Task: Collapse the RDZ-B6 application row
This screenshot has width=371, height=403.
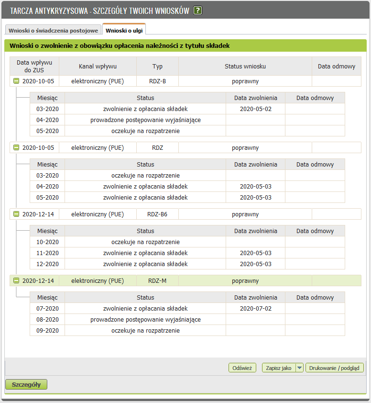Action: (16, 214)
